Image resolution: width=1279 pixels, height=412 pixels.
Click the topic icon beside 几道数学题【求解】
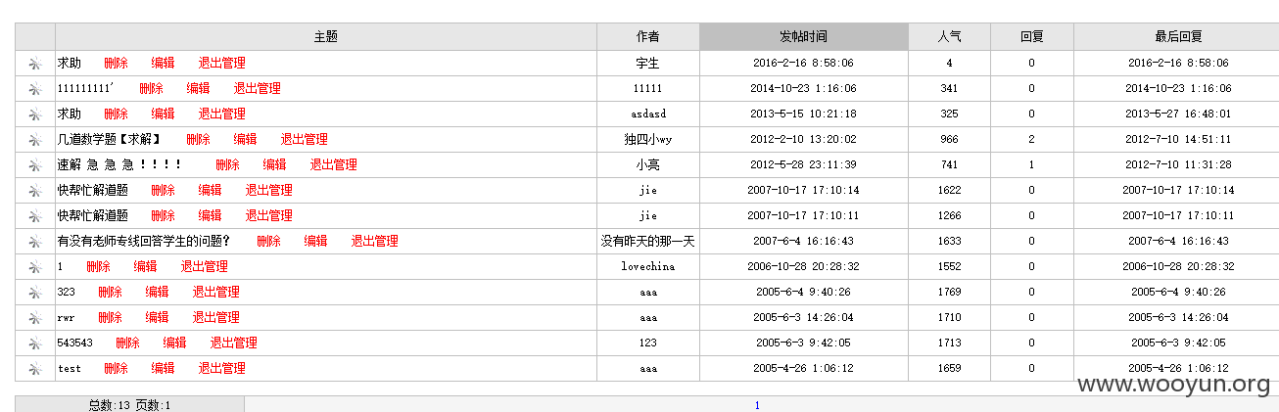35,140
